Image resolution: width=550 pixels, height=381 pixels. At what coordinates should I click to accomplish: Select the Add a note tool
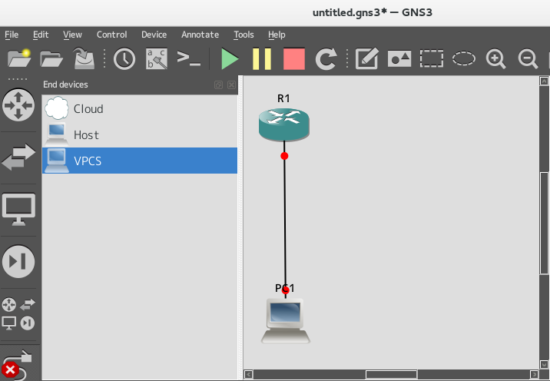[x=367, y=58]
